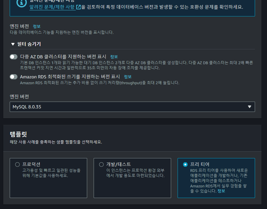Image resolution: width=267 pixels, height=209 pixels.
Task: Open the 정보 link next to 엔진 버전 heading
Action: (36, 26)
